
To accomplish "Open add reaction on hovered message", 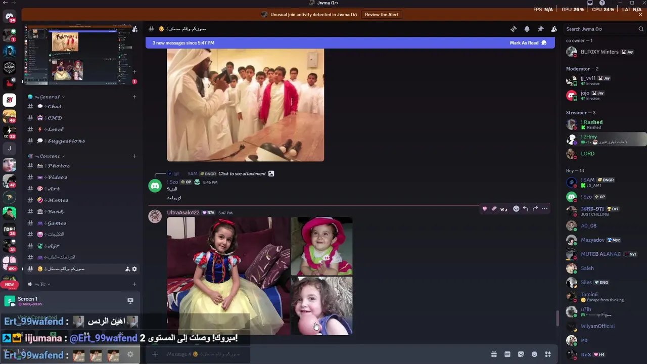I will [516, 209].
